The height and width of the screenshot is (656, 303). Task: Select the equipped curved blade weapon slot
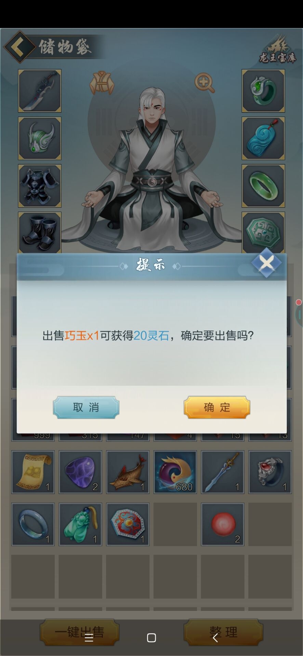pos(40,91)
